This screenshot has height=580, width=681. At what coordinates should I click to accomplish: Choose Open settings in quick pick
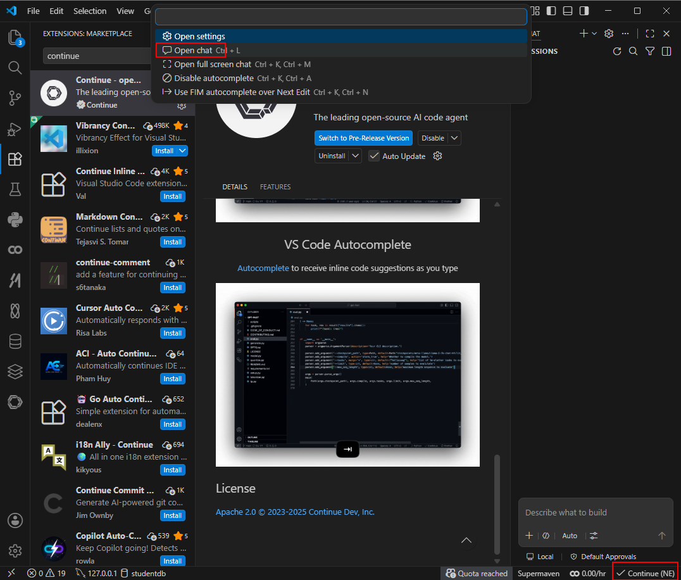pyautogui.click(x=341, y=37)
